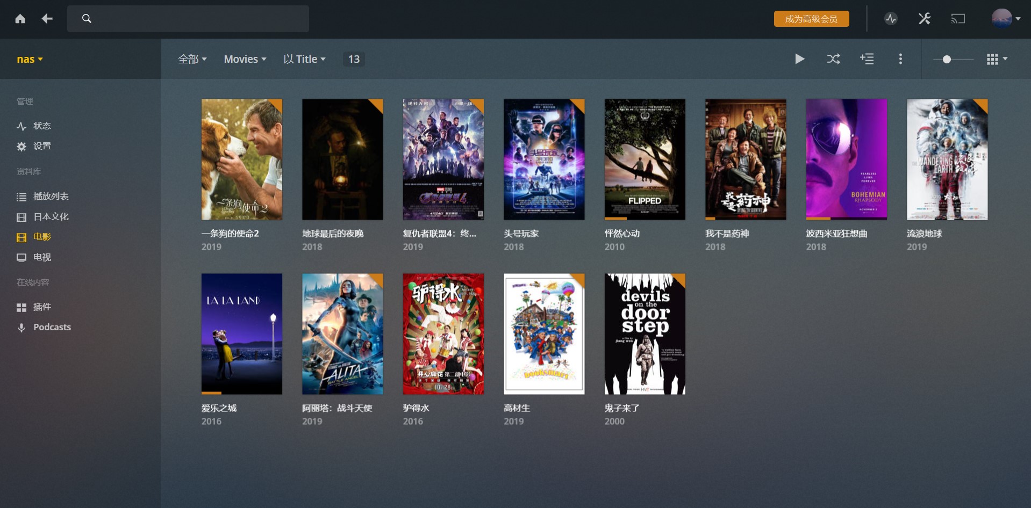This screenshot has height=508, width=1031.
Task: Open 我不是药神 poster
Action: pyautogui.click(x=746, y=159)
